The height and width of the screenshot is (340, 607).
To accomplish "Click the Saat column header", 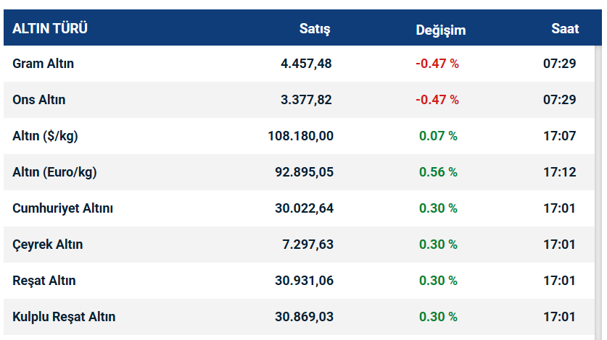I will tap(565, 29).
